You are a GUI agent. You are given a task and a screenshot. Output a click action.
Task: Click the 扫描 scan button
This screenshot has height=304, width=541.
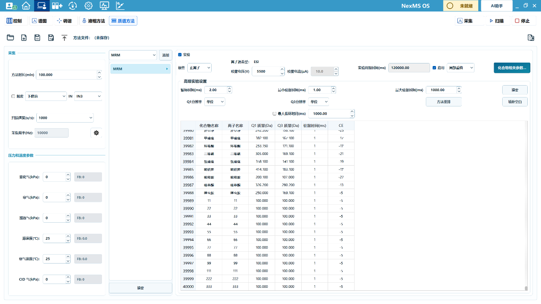point(497,21)
